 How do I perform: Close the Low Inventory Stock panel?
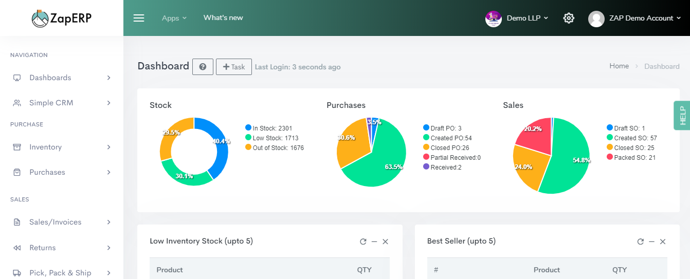385,241
